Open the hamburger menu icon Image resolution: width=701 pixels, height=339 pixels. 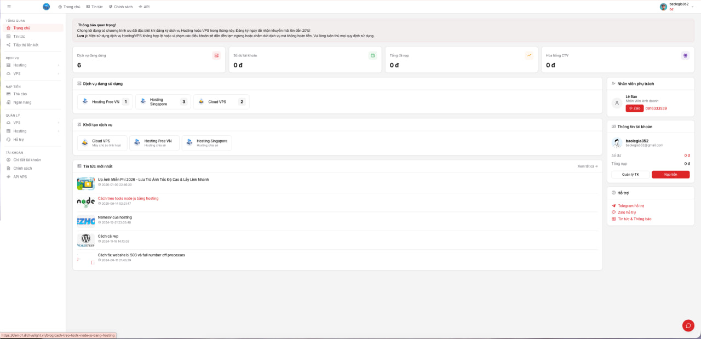pyautogui.click(x=8, y=6)
